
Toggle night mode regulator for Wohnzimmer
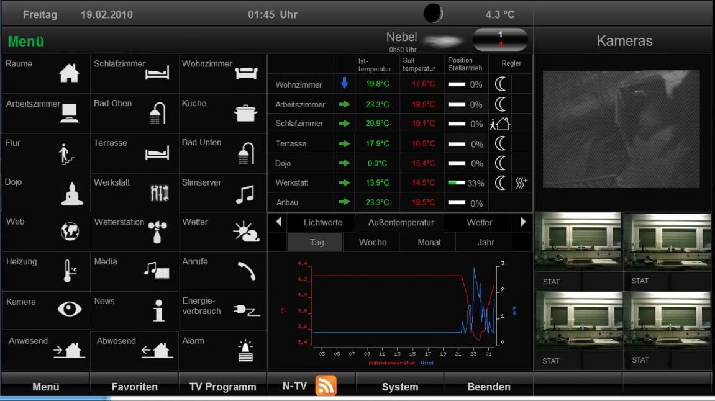[500, 84]
